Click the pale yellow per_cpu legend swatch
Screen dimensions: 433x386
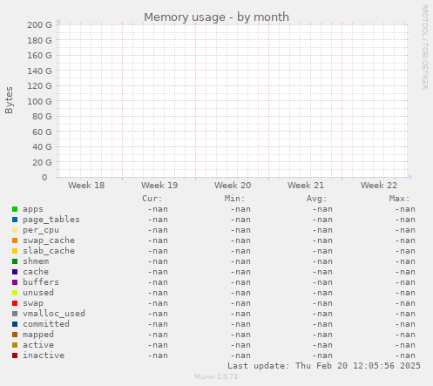coord(15,230)
